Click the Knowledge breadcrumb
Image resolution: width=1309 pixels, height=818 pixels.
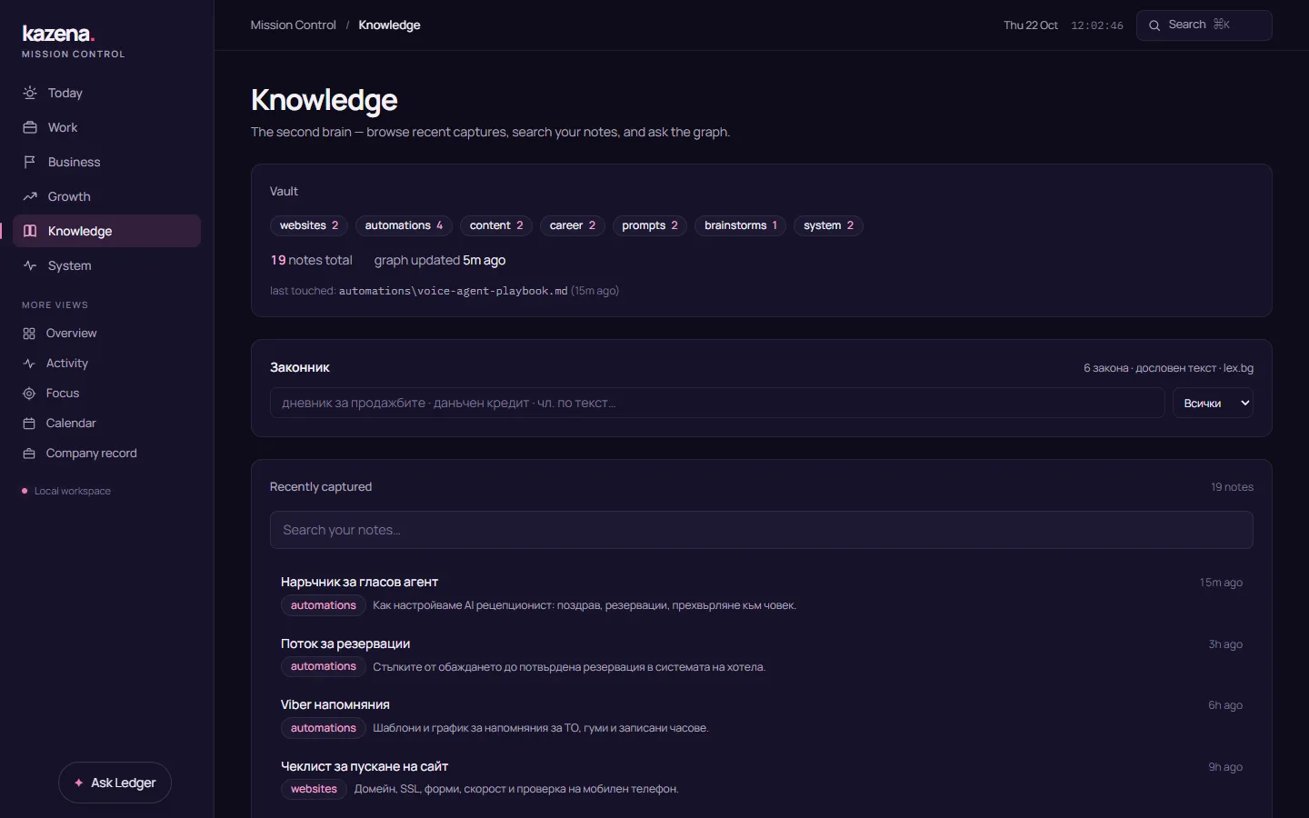click(x=389, y=25)
